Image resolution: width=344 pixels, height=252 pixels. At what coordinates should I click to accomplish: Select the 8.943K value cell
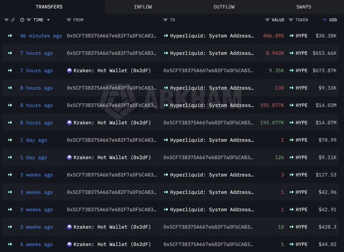point(275,53)
